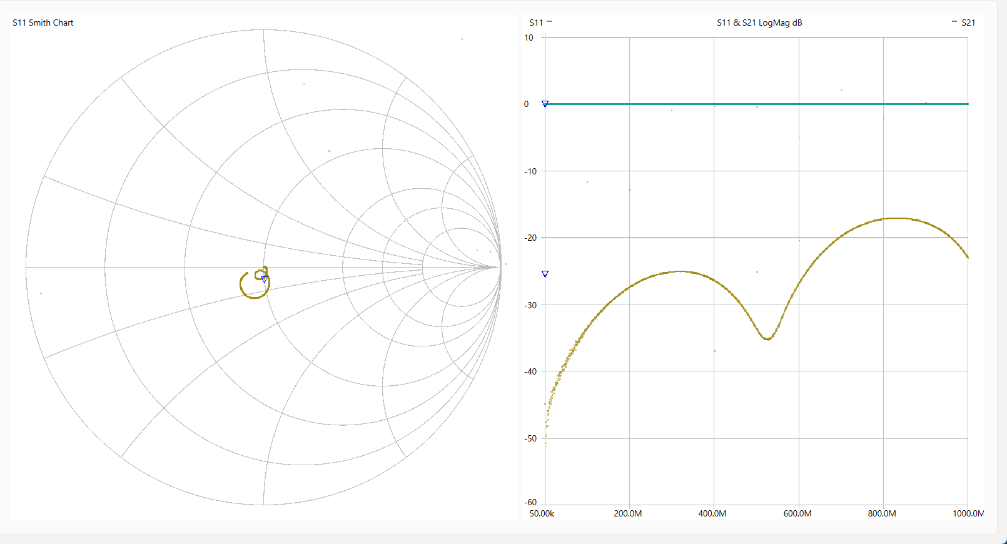Click the 10 dB top axis label
Image resolution: width=1007 pixels, height=544 pixels.
529,38
